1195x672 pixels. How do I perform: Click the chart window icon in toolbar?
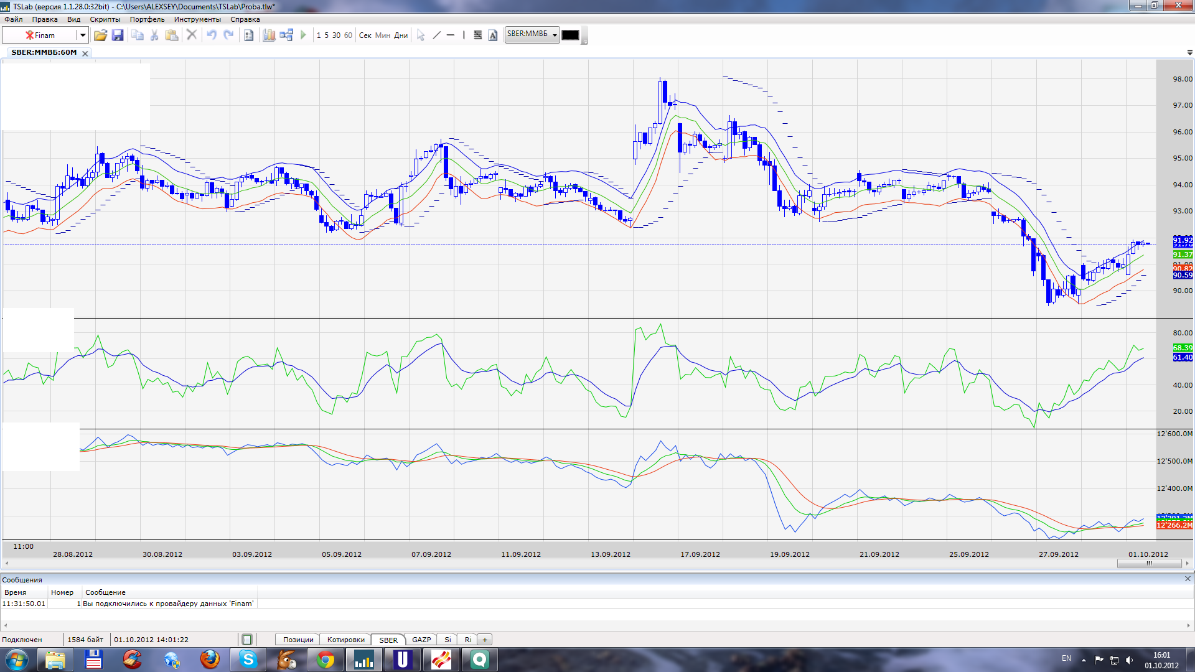[x=269, y=35]
